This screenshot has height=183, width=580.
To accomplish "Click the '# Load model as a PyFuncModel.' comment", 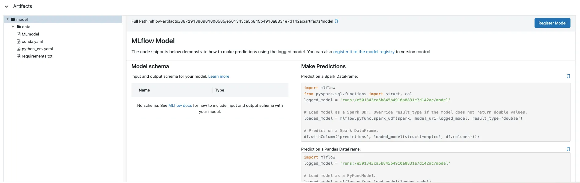I will tap(340, 176).
